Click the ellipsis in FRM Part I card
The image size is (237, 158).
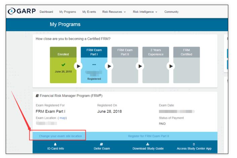94,65
